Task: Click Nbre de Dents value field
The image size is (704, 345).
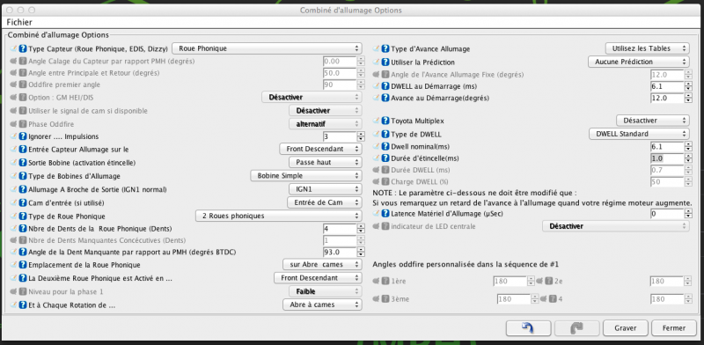Action: (340, 229)
